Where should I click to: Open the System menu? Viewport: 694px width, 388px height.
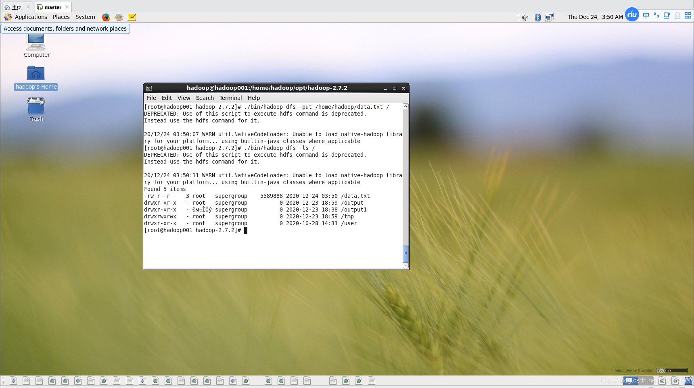click(x=85, y=17)
